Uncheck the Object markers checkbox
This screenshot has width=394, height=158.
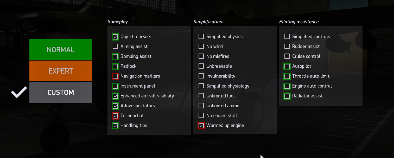pos(115,37)
